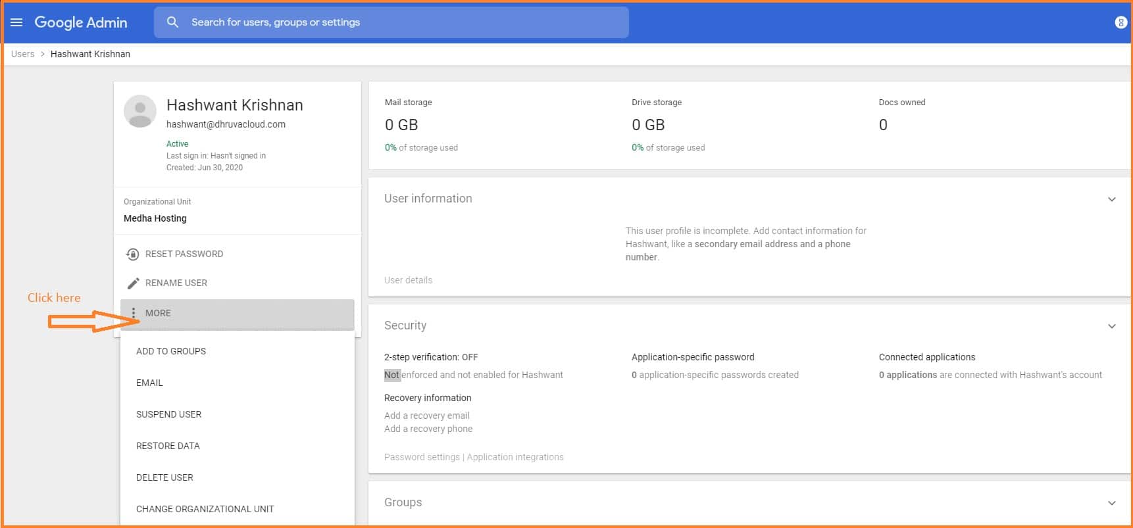Select Delete User from the menu
The width and height of the screenshot is (1133, 528).
(x=164, y=477)
